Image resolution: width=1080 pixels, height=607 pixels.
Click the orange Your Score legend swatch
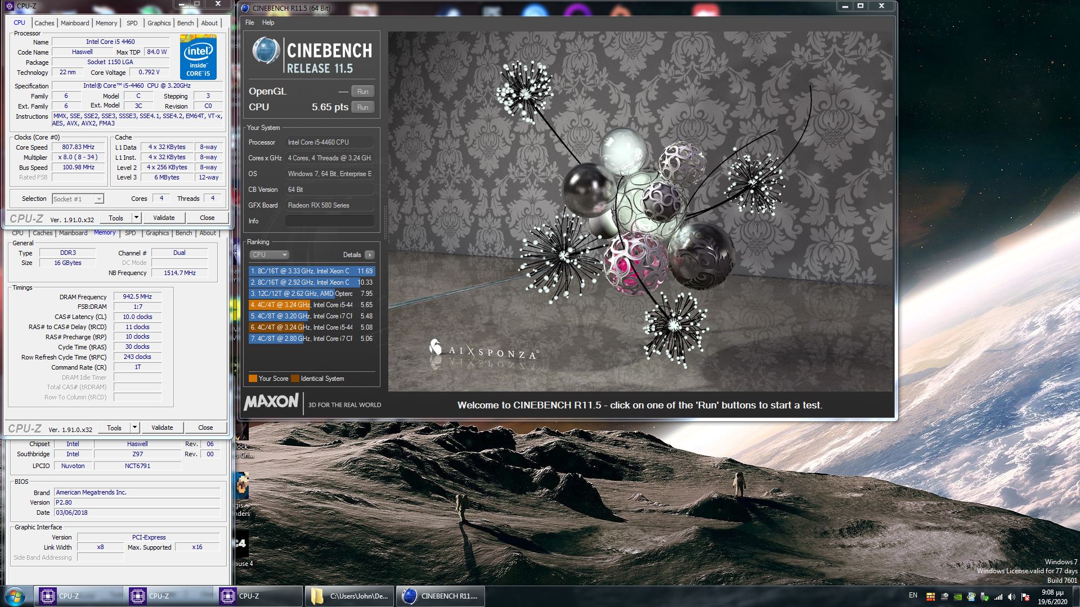(253, 379)
